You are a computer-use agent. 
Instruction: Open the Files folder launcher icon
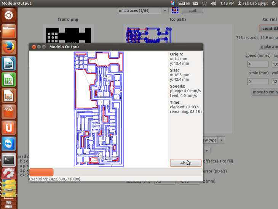pyautogui.click(x=8, y=31)
